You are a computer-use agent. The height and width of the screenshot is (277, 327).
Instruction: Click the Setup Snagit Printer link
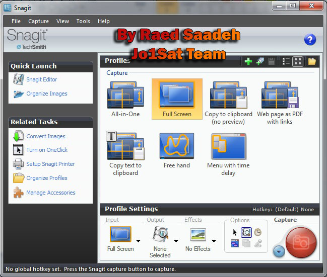(50, 164)
